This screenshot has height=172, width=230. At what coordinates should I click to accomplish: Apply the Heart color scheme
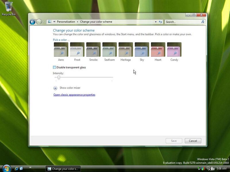click(x=158, y=50)
